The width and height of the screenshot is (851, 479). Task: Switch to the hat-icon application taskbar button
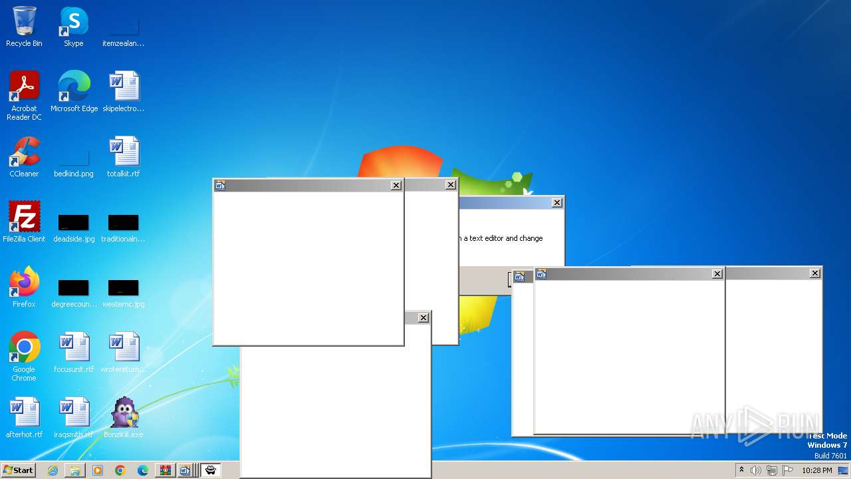coord(210,470)
